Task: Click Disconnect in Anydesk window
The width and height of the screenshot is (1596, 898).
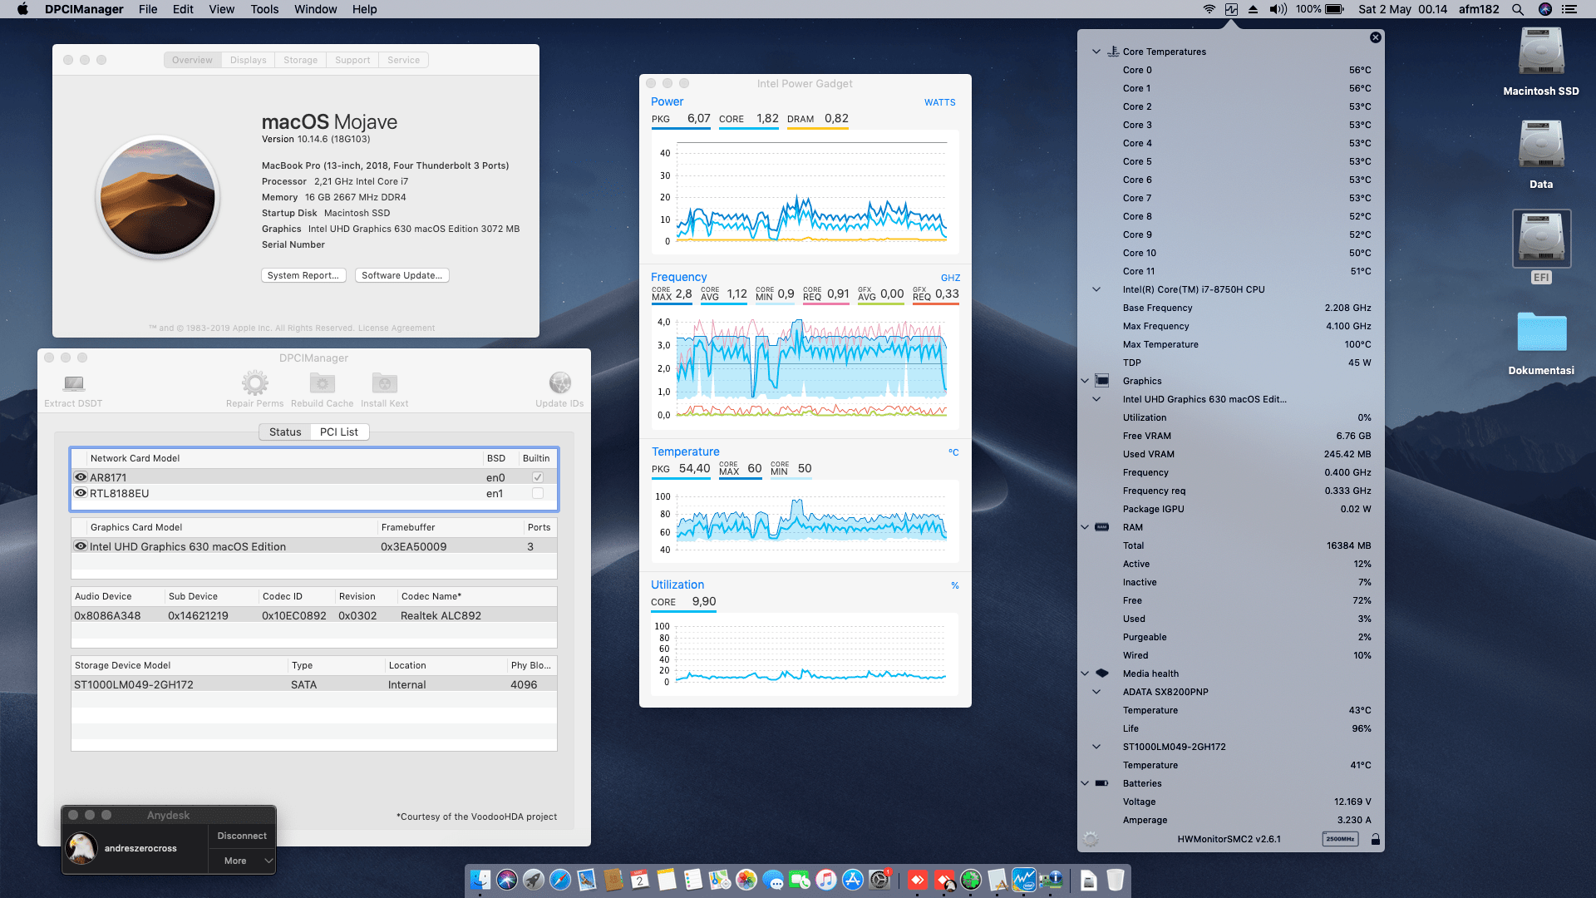Action: 242,836
